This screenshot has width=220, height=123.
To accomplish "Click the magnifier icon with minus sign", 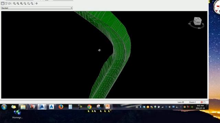I will (28, 3).
